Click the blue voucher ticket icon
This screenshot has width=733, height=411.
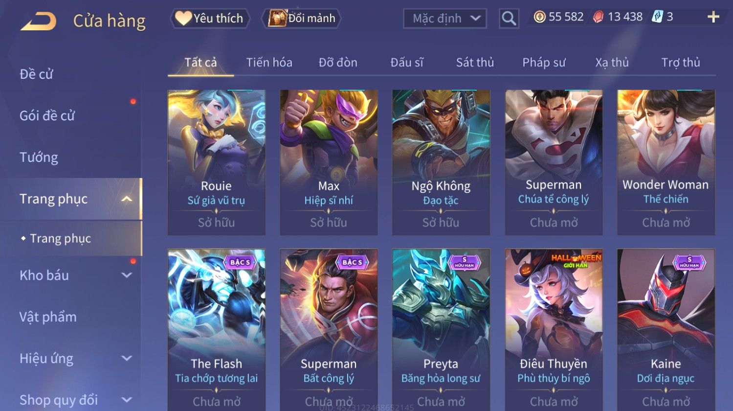pos(657,17)
